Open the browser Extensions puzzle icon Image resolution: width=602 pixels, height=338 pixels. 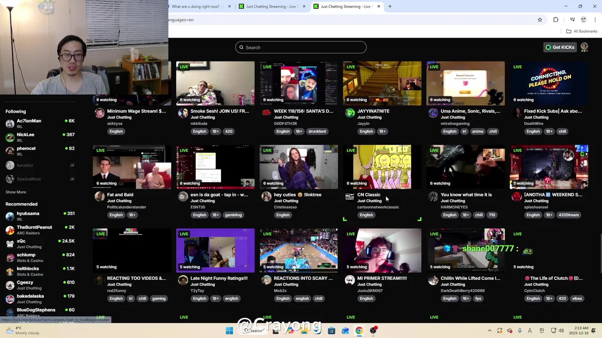[556, 20]
